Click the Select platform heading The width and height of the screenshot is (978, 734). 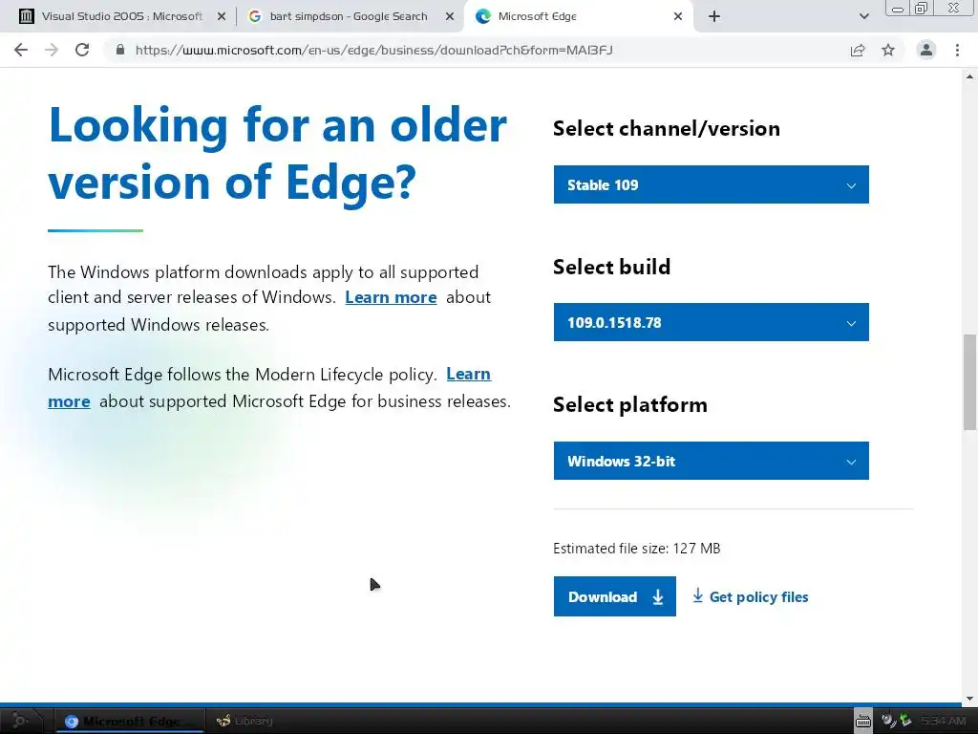point(630,404)
